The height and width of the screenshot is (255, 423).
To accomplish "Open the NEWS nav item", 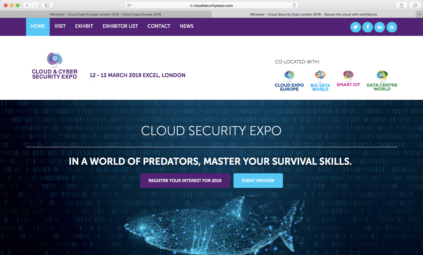I will pyautogui.click(x=187, y=26).
